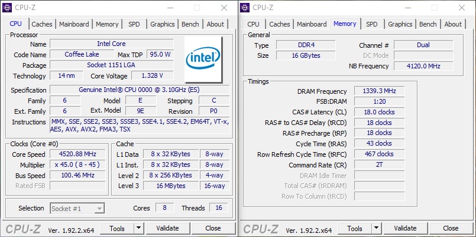Open the SPD tab in the right window
Screen dimensions: 476x237
point(372,24)
